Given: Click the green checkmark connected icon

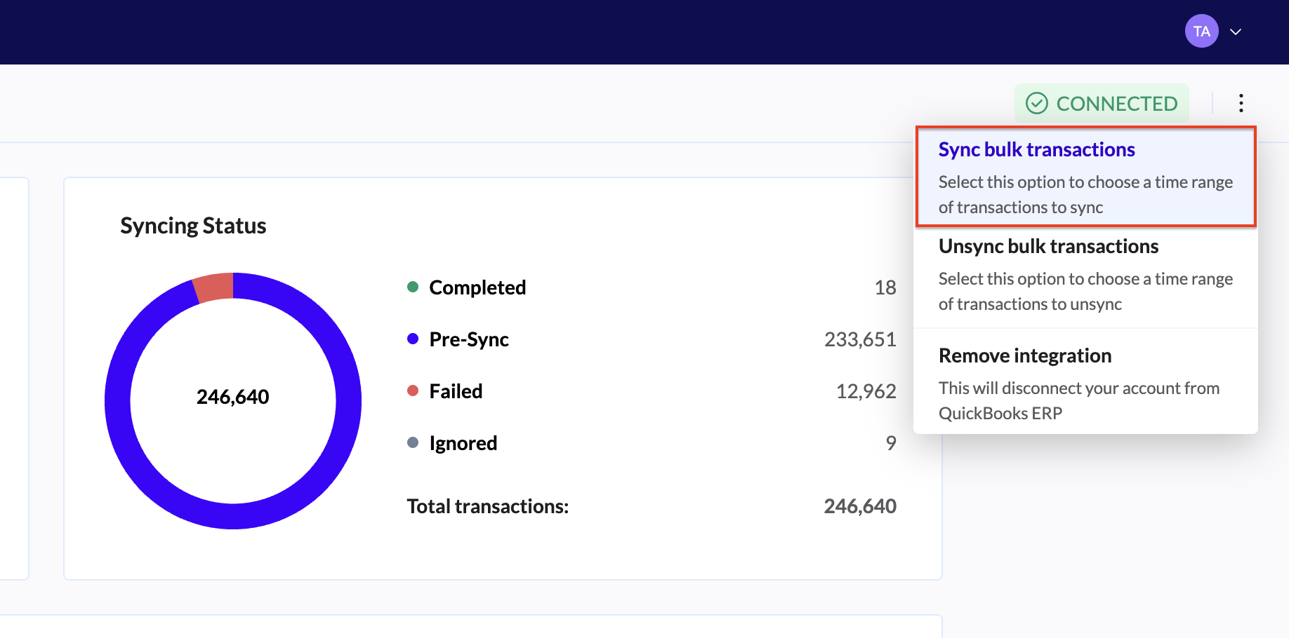Looking at the screenshot, I should click(1036, 103).
